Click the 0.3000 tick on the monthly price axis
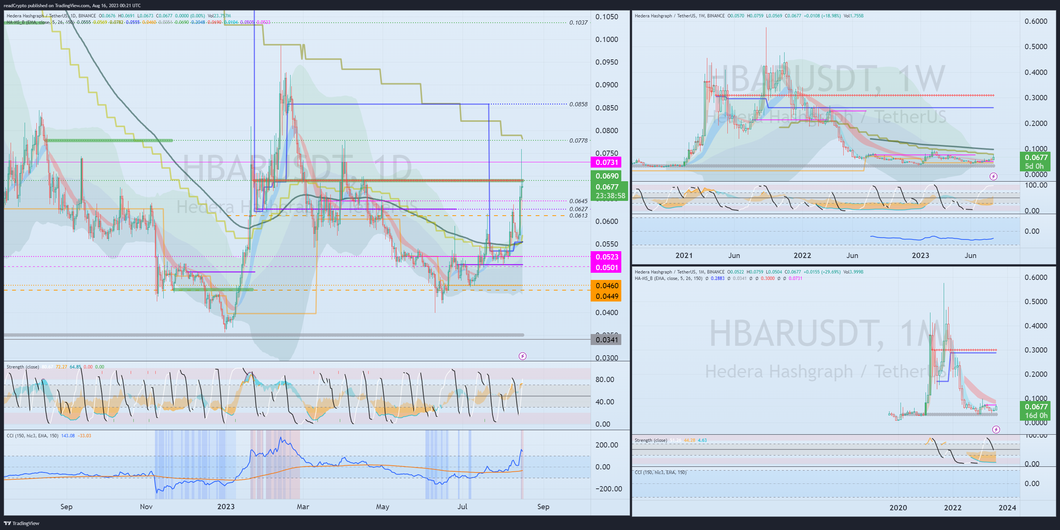 tap(1036, 350)
